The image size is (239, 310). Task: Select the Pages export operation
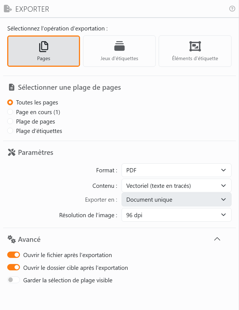tap(43, 51)
